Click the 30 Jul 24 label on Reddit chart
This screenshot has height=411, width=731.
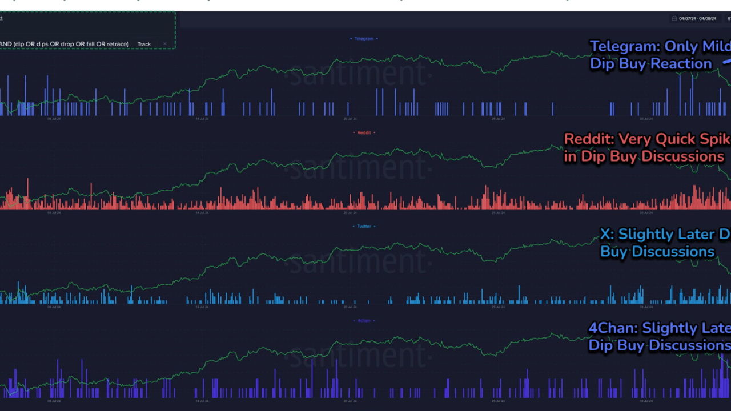coord(645,213)
